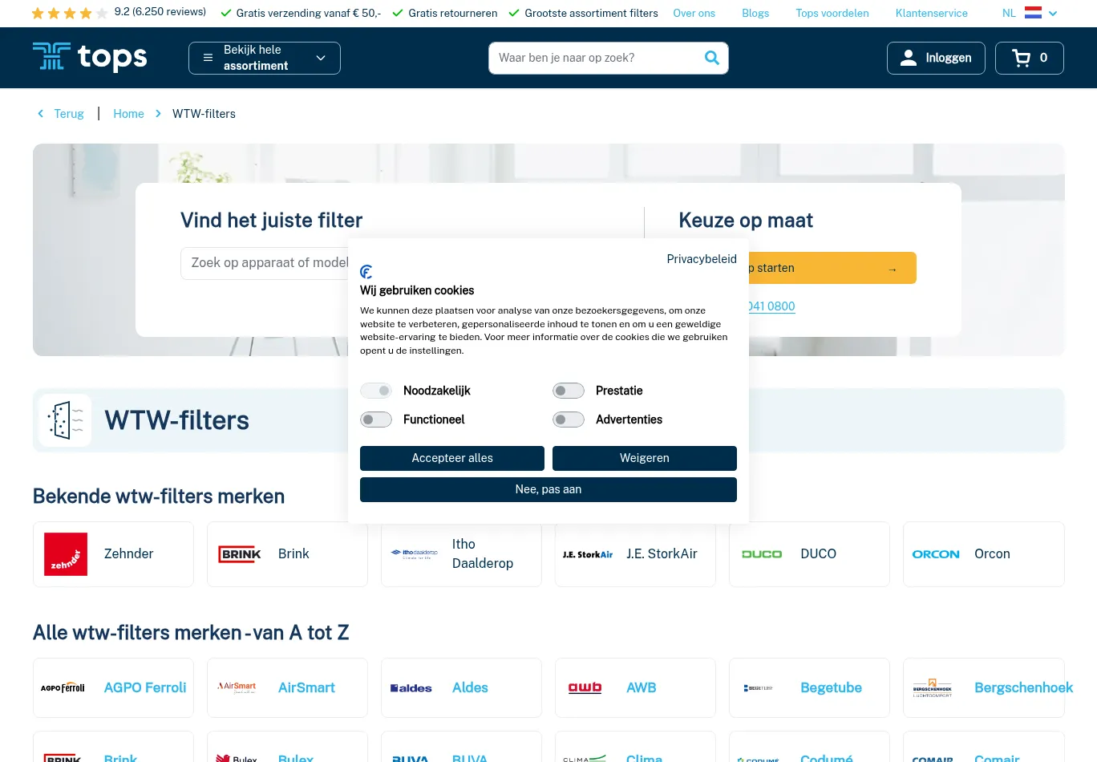Viewport: 1097px width, 762px height.
Task: Click the Orcon brand logo
Action: click(x=935, y=554)
